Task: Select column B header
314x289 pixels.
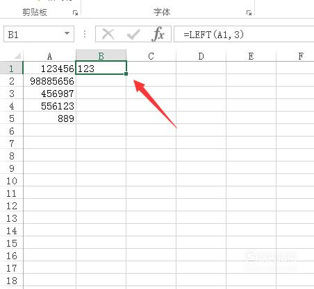Action: (x=101, y=56)
